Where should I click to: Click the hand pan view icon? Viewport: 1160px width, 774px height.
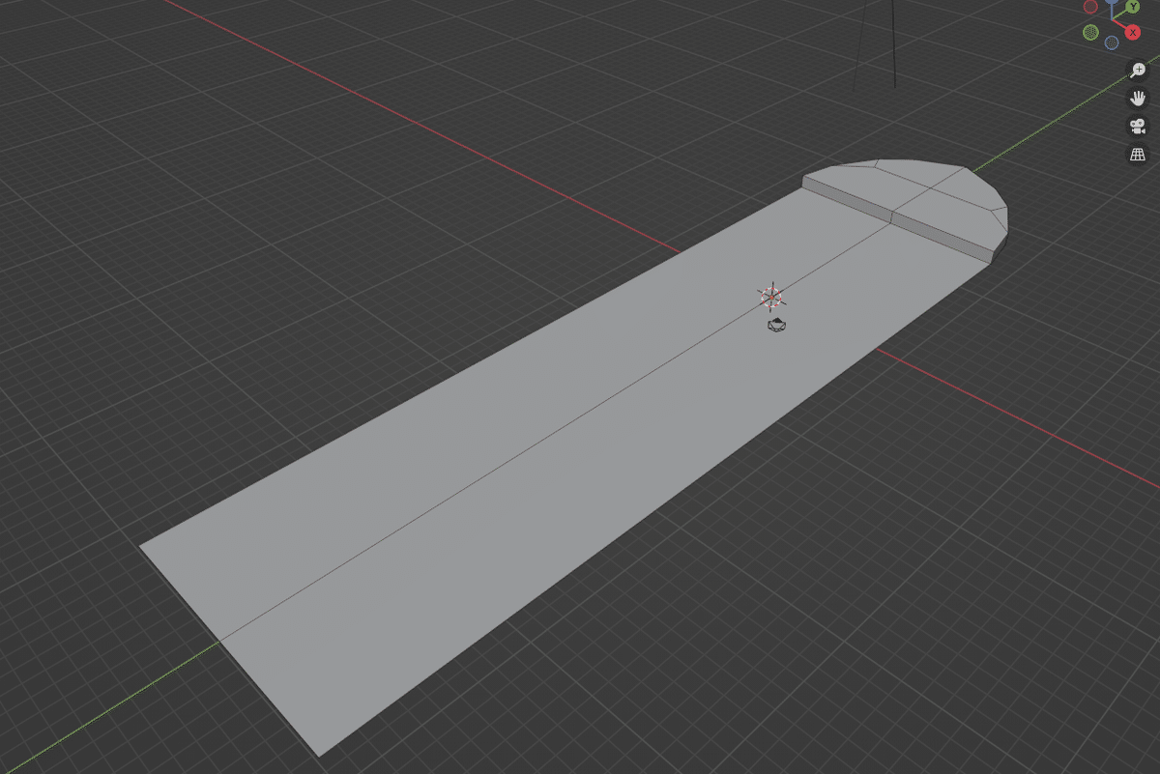[1138, 99]
